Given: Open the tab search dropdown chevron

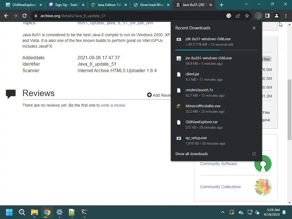Looking at the screenshot, I should click(x=246, y=4).
